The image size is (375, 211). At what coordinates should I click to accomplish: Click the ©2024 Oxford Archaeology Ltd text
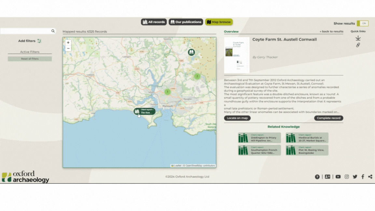(187, 176)
